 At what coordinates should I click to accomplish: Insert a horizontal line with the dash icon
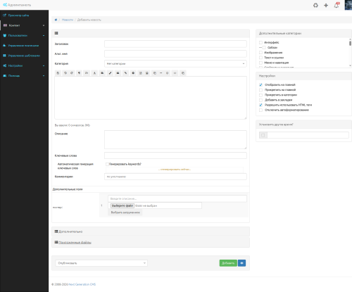point(161,73)
